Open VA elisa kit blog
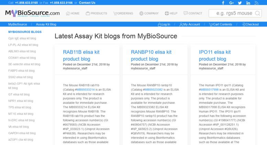The image size is (267, 145). click(19, 127)
